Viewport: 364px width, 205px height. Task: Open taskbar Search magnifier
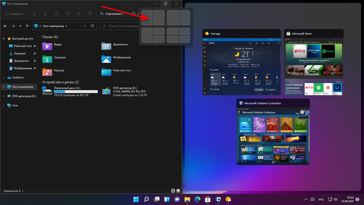pos(146,199)
